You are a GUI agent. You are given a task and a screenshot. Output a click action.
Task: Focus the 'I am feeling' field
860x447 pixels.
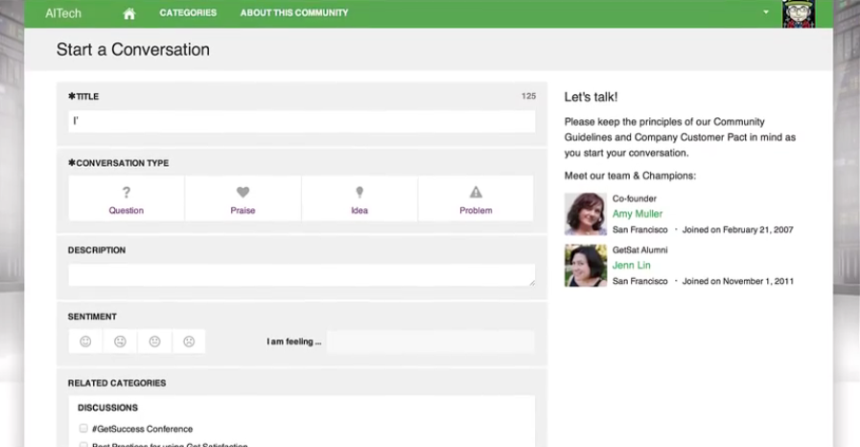click(x=430, y=341)
